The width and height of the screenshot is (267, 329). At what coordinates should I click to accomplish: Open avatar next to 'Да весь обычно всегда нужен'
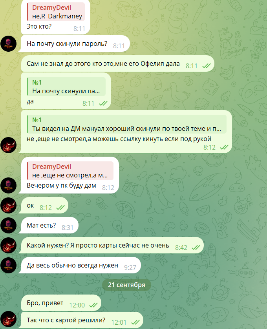coord(8,265)
